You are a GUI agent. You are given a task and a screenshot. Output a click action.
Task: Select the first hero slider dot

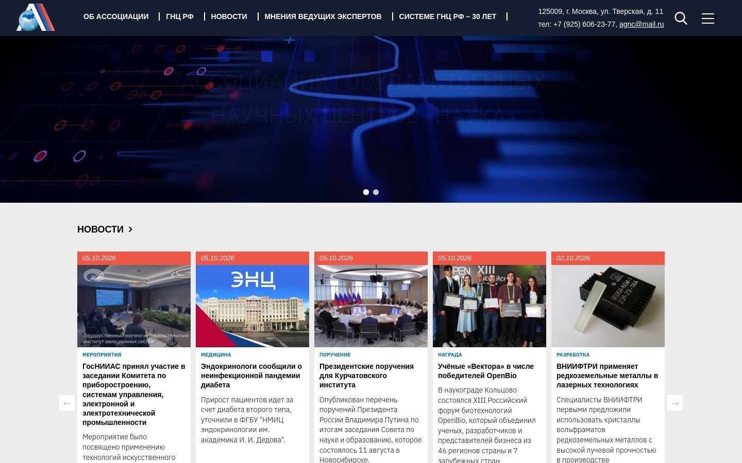tap(366, 192)
